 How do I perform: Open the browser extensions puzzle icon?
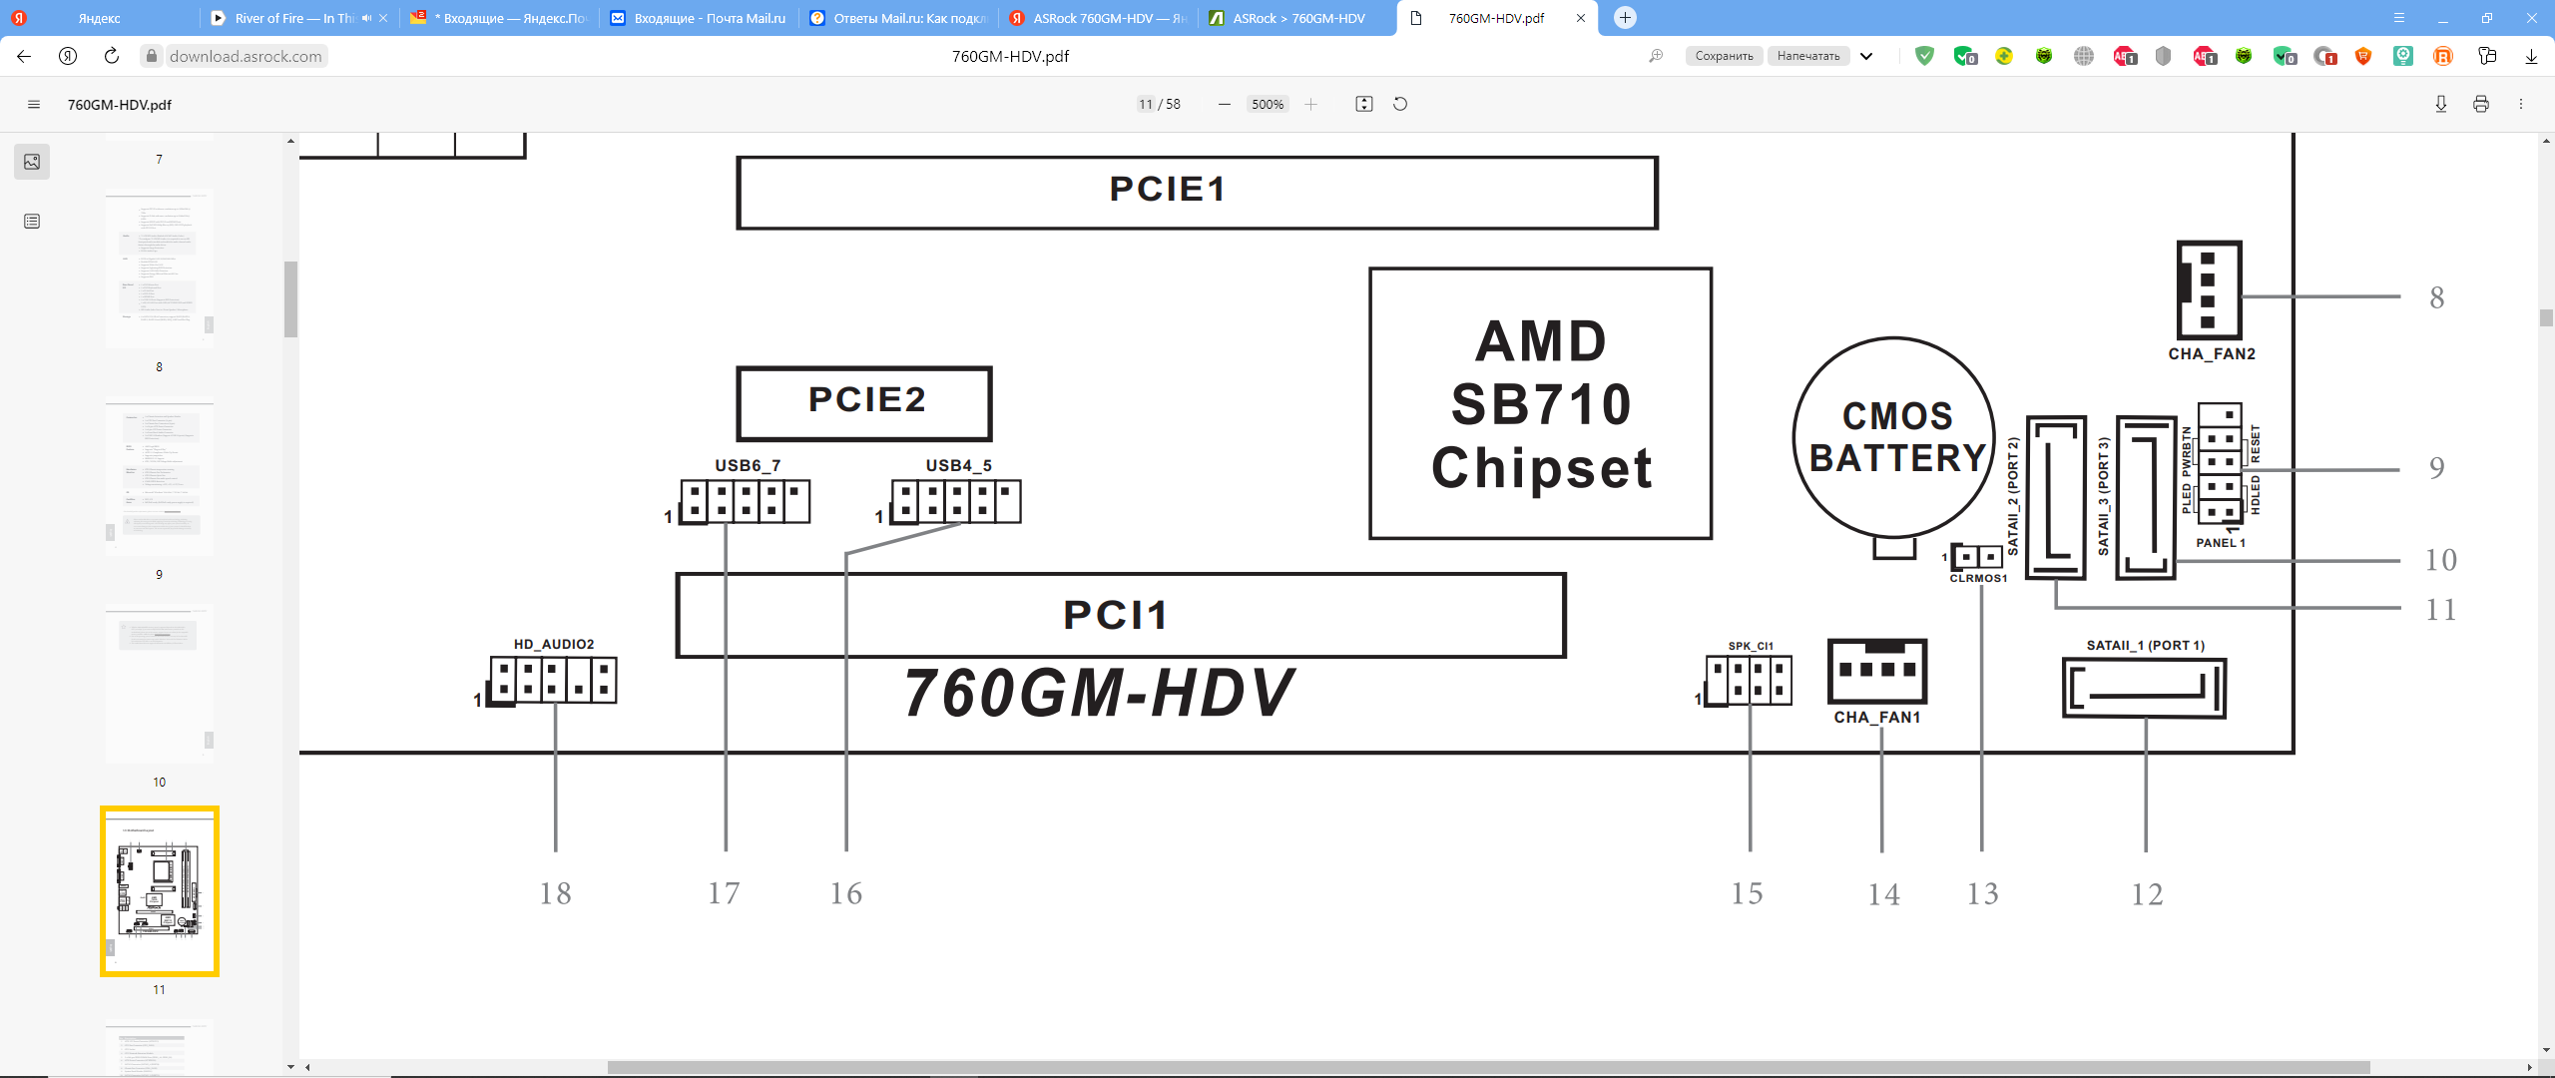[2487, 56]
